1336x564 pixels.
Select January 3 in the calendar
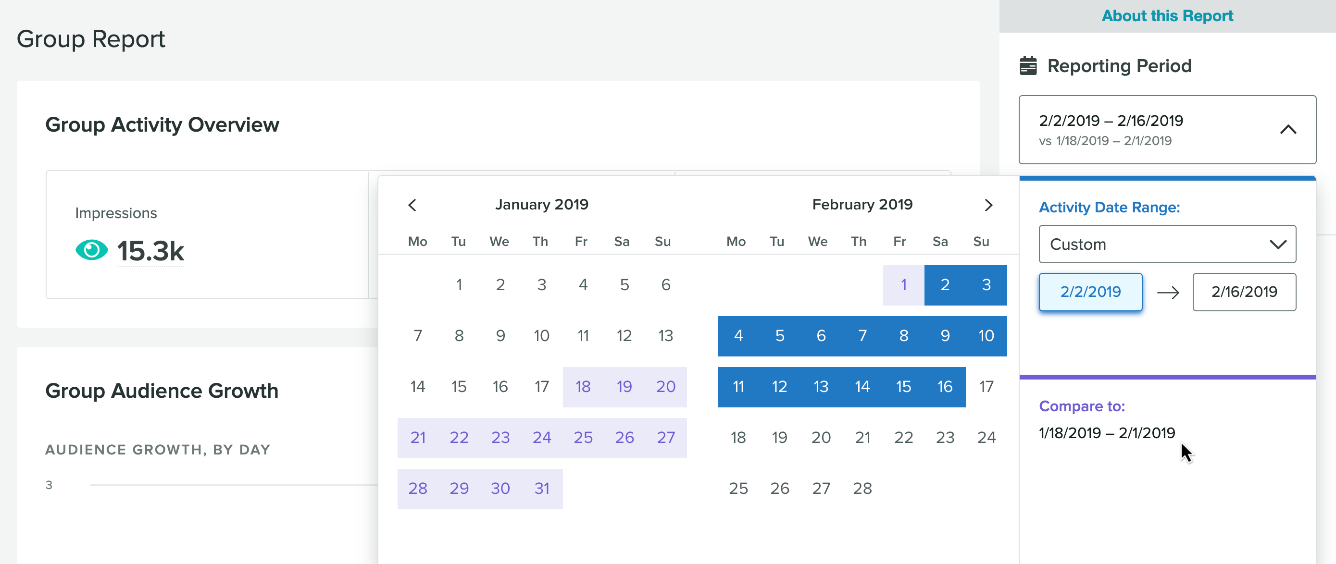[542, 285]
